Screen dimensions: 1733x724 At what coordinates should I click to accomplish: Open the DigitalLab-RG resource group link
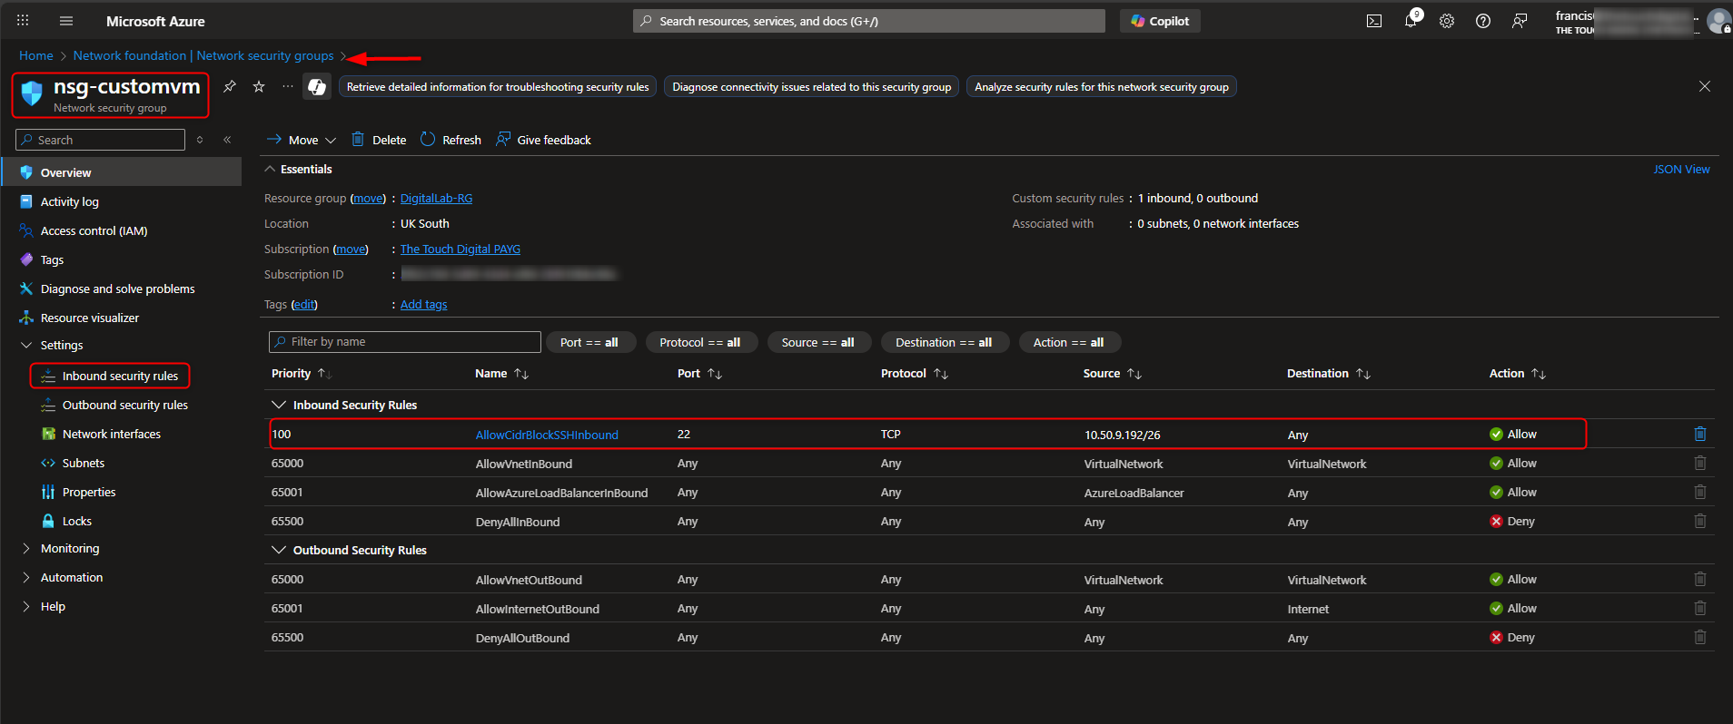click(x=436, y=198)
